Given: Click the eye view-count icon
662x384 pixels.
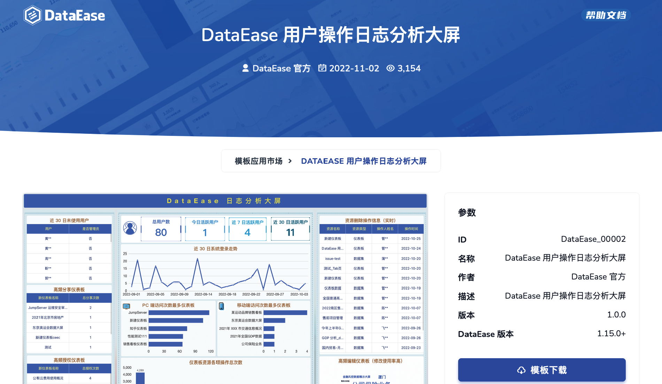Looking at the screenshot, I should point(391,68).
